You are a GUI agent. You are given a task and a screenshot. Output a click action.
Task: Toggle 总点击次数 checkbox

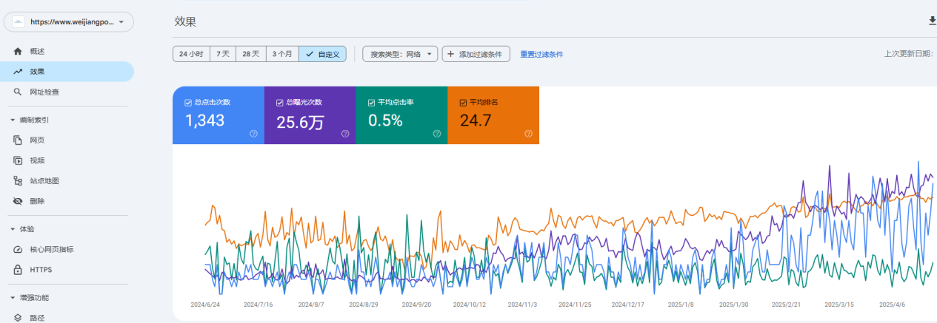(x=188, y=103)
